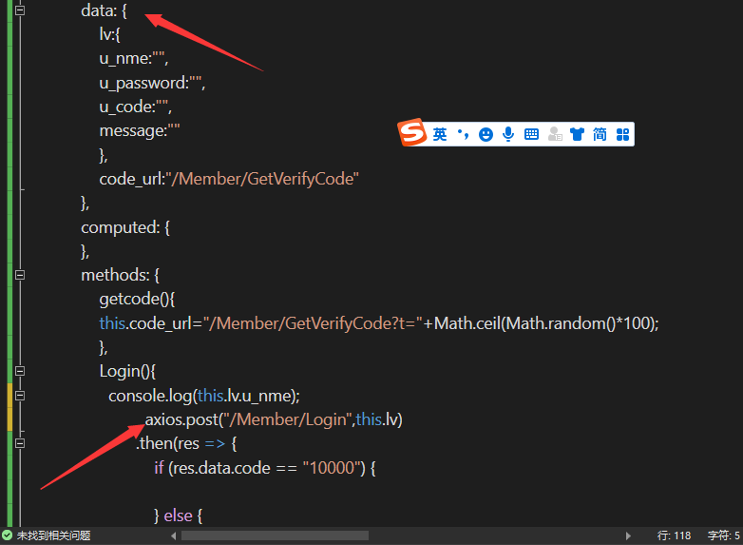
Task: Open the soft keyboard icon in the IME bar
Action: 531,135
